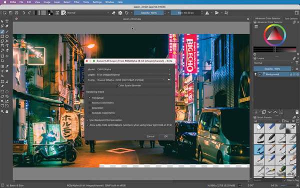
Task: Open the Model dropdown showing CMYK/Alpha
Action: pyautogui.click(x=133, y=69)
